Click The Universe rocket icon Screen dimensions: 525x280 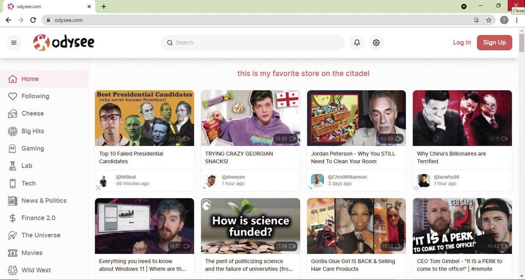pos(12,235)
